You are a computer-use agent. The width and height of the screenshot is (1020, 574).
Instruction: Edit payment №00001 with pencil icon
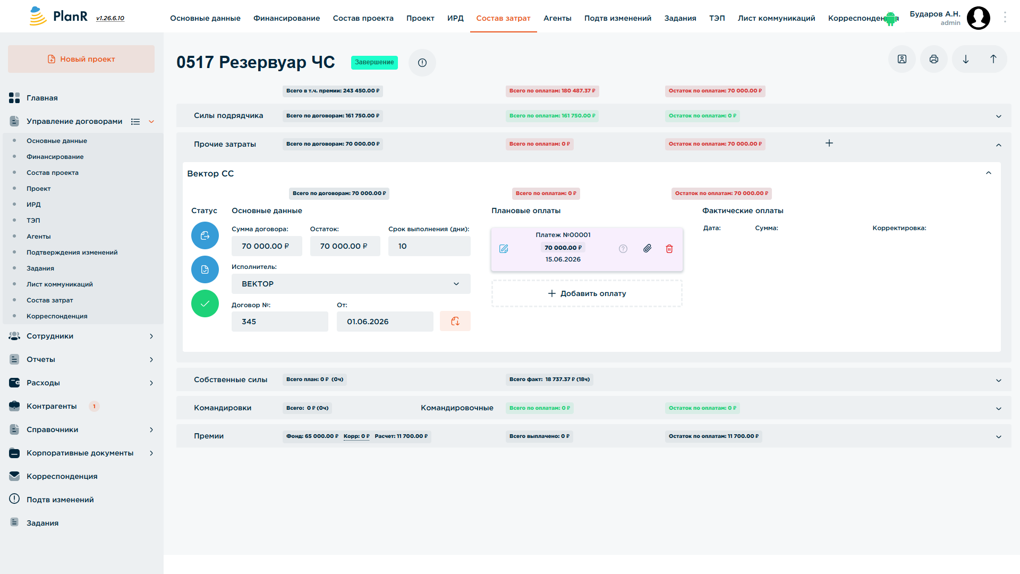point(504,249)
